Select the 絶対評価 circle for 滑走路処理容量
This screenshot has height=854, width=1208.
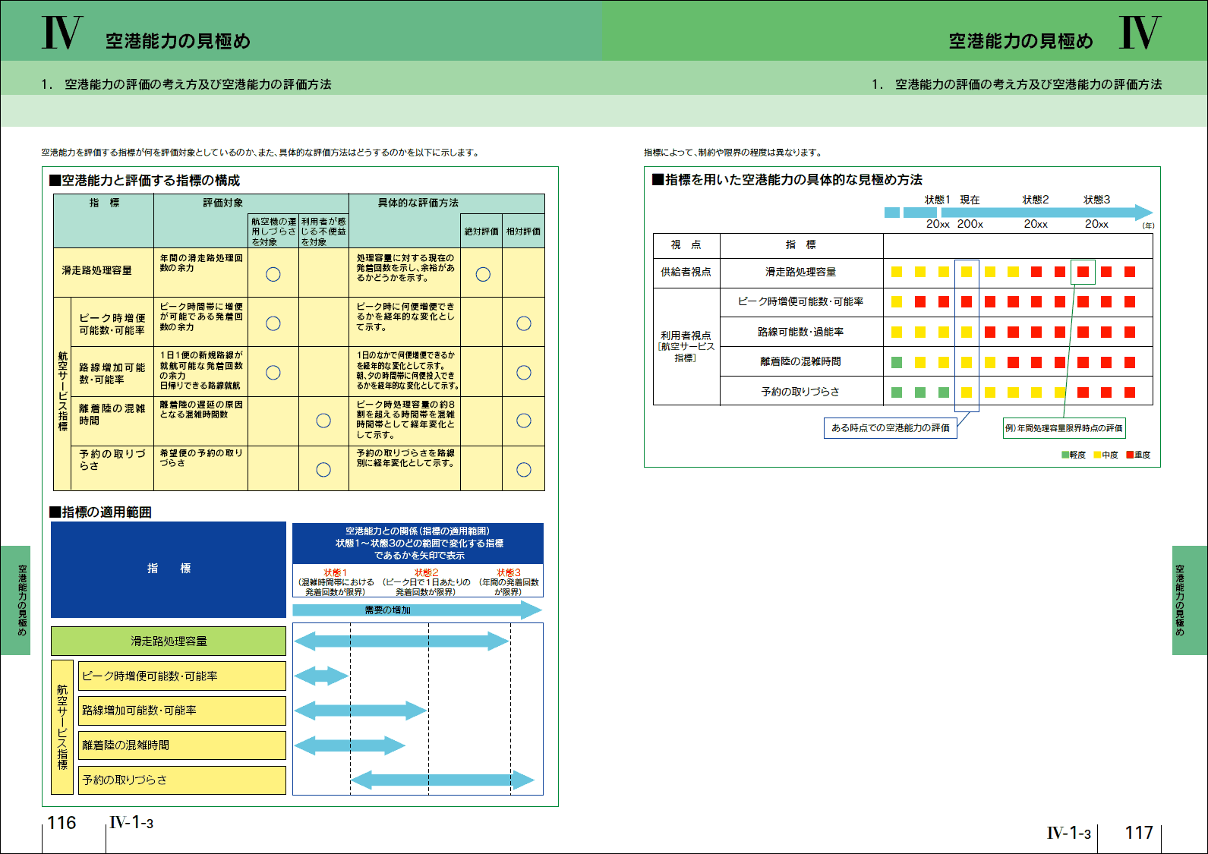[483, 275]
